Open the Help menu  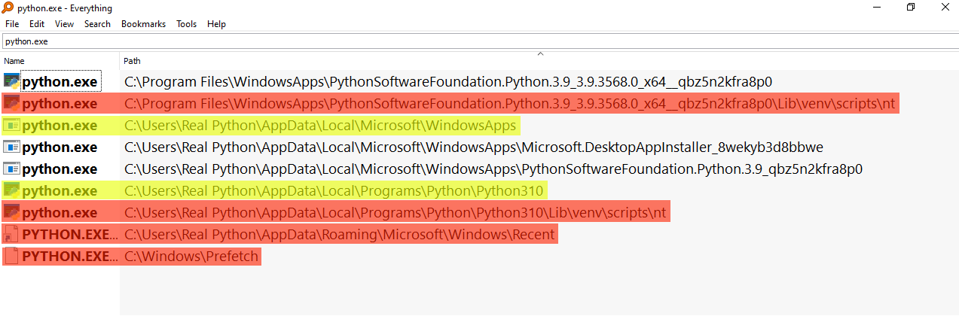(216, 24)
